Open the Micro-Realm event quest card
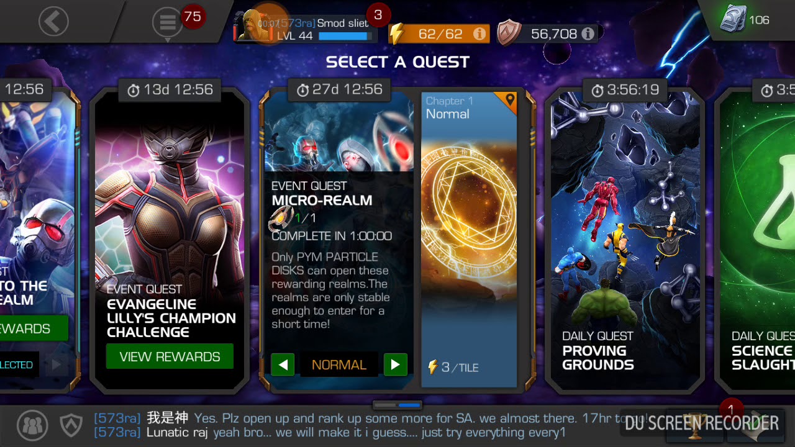Image resolution: width=795 pixels, height=447 pixels. 339,239
